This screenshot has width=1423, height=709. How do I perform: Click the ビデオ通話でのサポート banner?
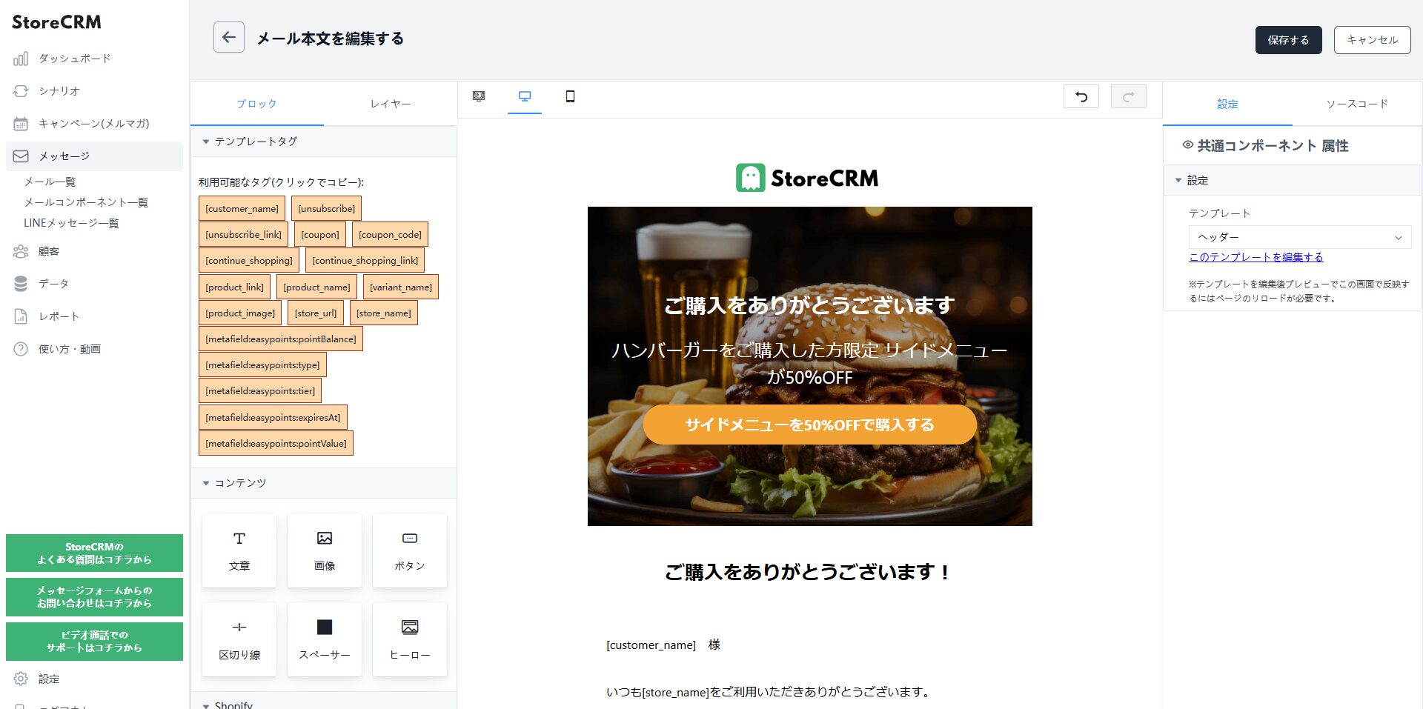click(94, 641)
